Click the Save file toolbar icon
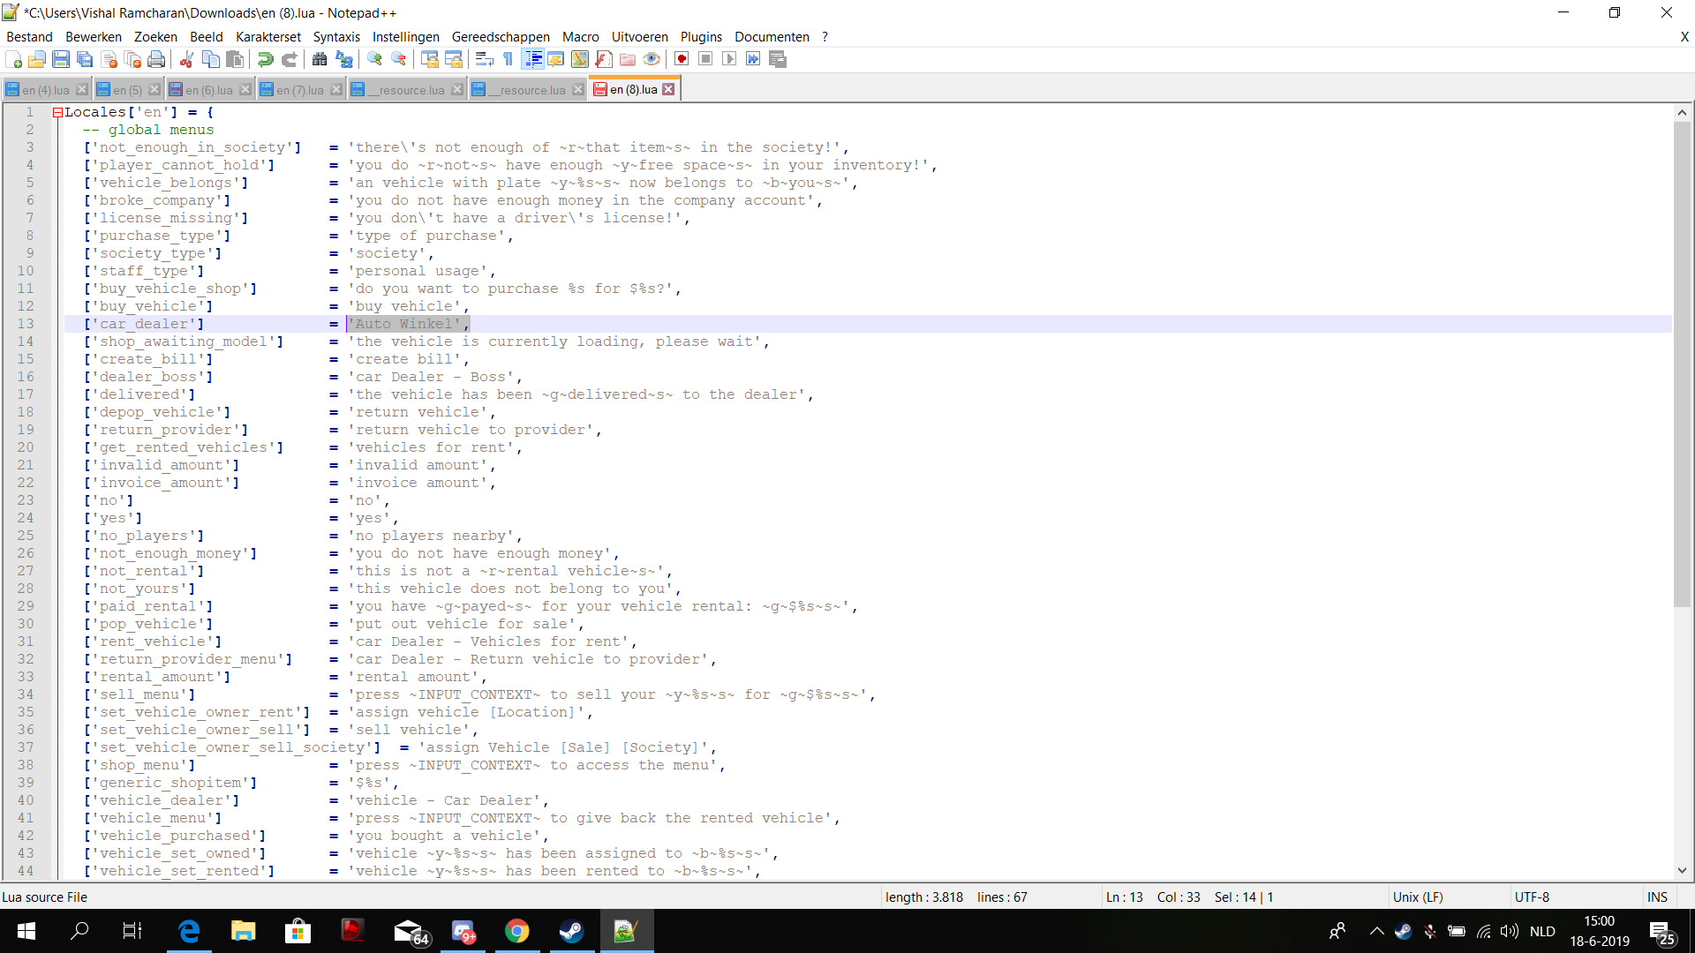 click(61, 59)
